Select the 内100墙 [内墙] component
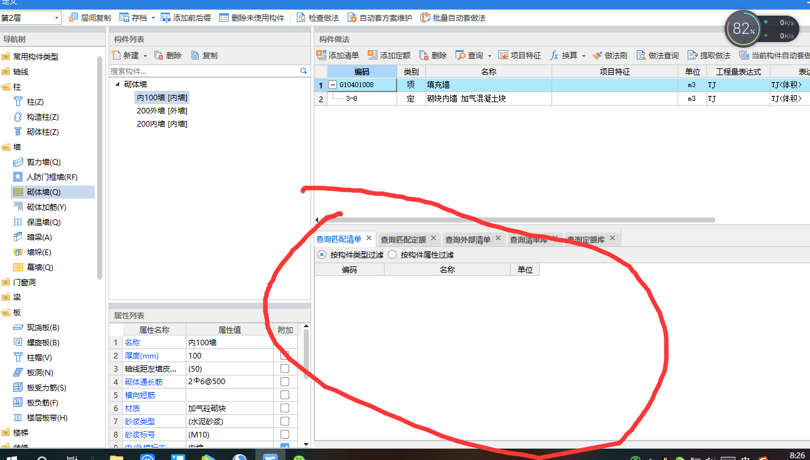This screenshot has width=810, height=460. (x=162, y=98)
